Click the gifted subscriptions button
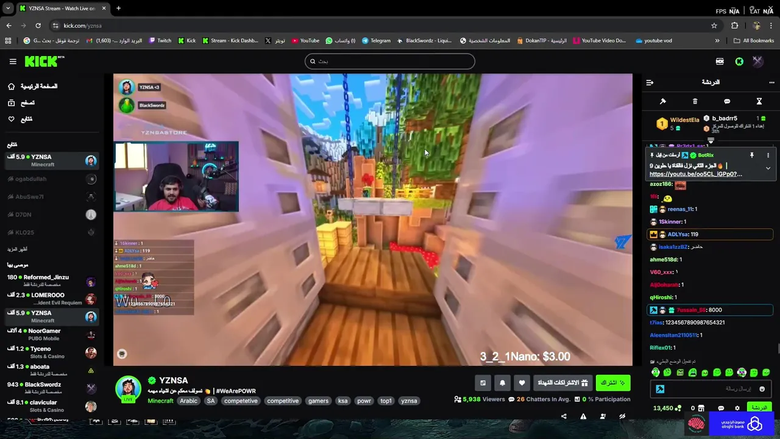Image resolution: width=780 pixels, height=439 pixels. tap(562, 383)
